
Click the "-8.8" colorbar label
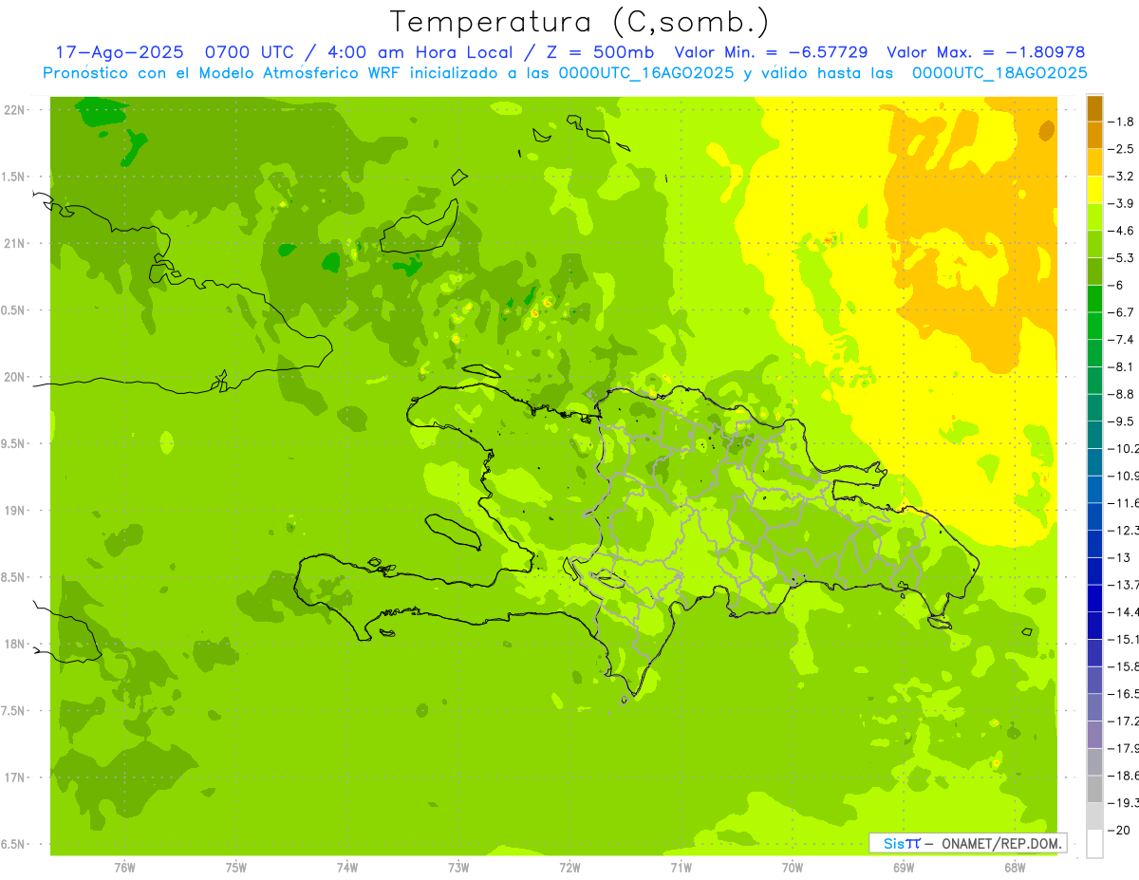tap(1122, 394)
